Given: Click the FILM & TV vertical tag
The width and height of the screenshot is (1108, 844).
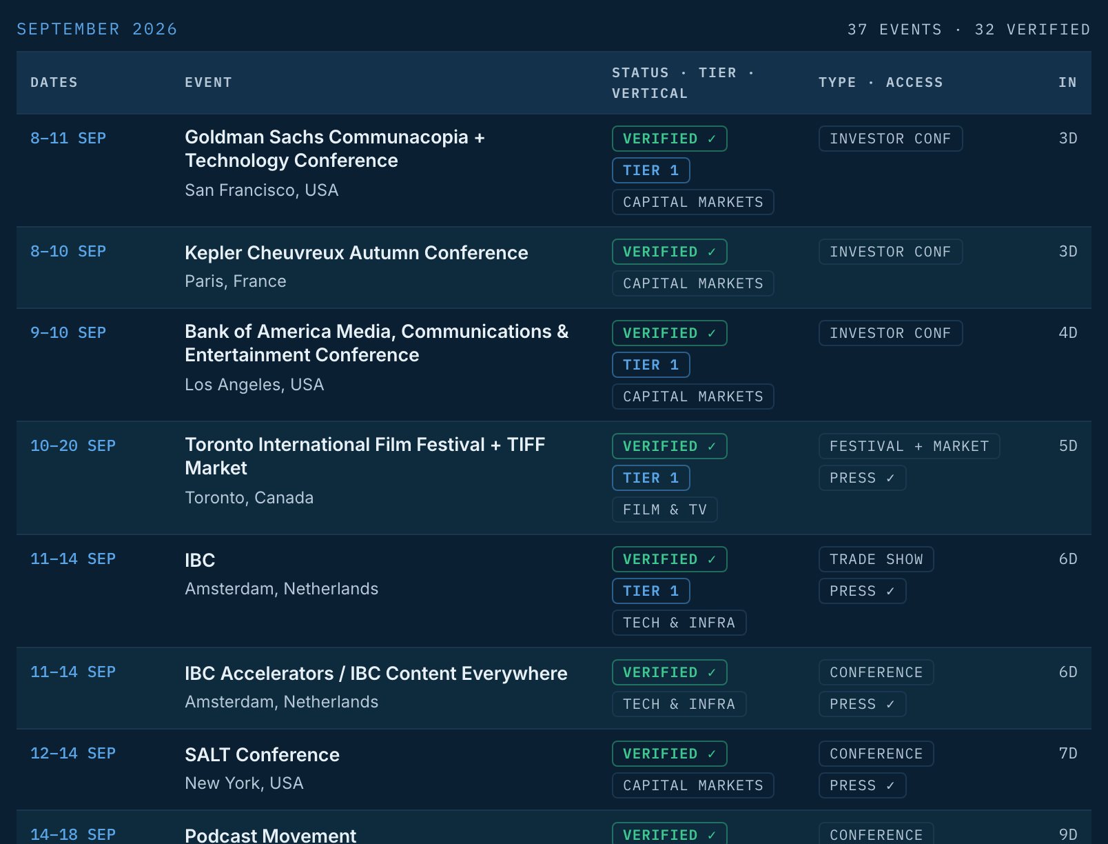Looking at the screenshot, I should pyautogui.click(x=665, y=510).
